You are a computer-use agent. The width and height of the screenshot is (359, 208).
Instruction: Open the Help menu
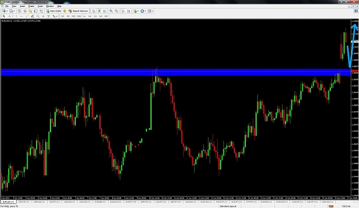(x=59, y=6)
